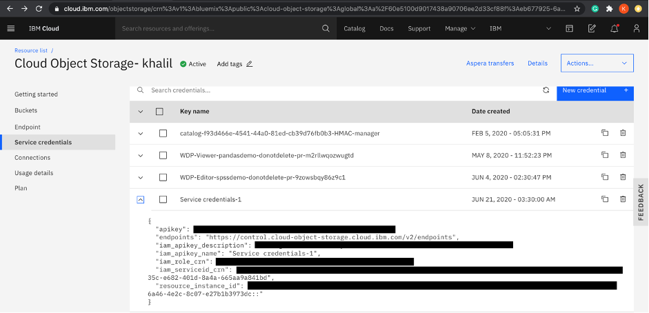Expand all rows with header chevron
The height and width of the screenshot is (313, 649).
pyautogui.click(x=141, y=111)
